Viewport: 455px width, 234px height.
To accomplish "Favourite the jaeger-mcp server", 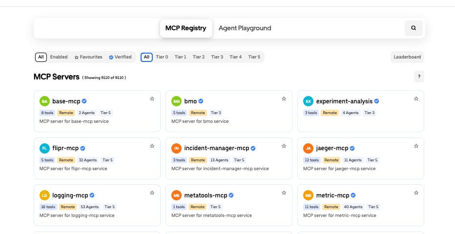I will pos(416,146).
